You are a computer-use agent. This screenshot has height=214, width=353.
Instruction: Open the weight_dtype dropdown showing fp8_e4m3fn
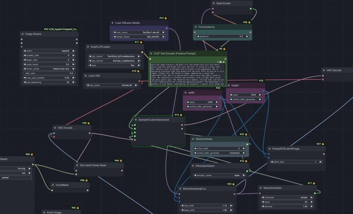point(139,37)
